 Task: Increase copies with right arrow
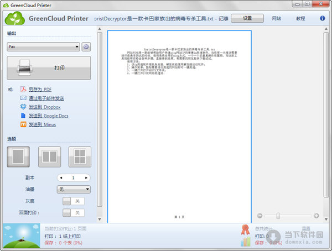point(86,178)
